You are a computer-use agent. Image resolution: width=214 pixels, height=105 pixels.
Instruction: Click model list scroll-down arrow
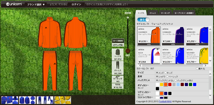(210, 61)
